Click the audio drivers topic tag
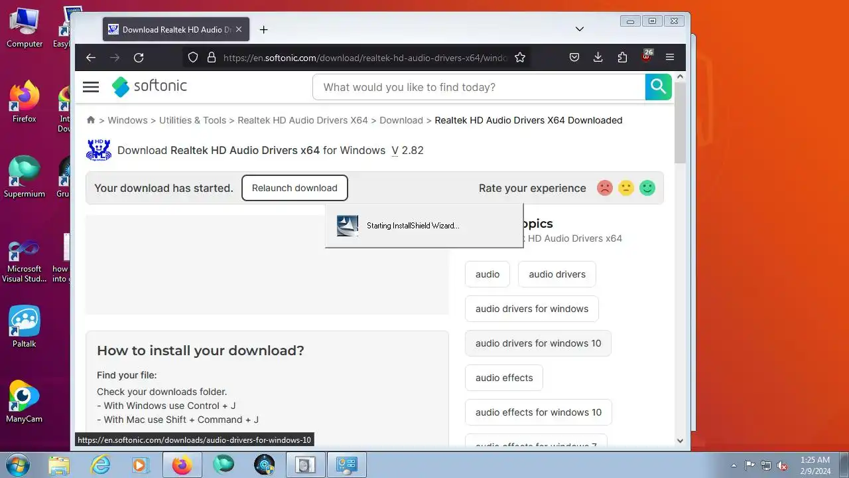The image size is (849, 478). click(x=557, y=274)
